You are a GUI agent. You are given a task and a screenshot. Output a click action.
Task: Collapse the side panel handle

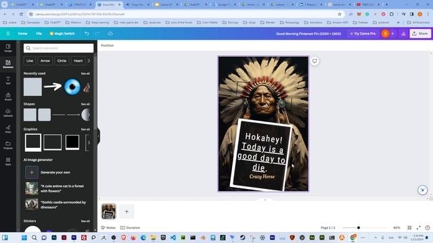point(98,136)
